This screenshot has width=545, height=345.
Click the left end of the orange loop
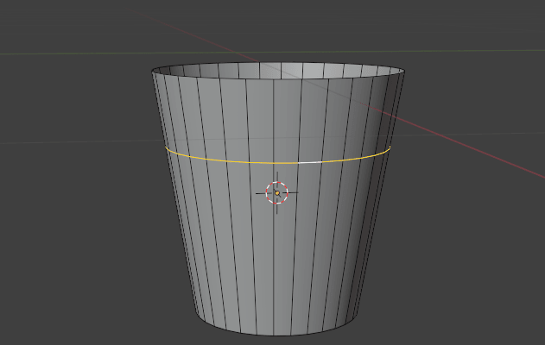click(x=168, y=150)
